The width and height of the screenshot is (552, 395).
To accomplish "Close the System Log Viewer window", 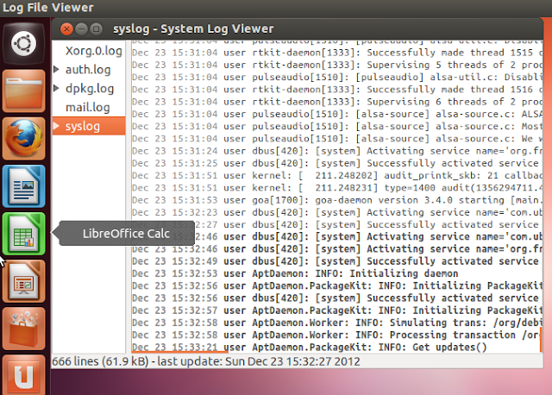I will (x=66, y=28).
